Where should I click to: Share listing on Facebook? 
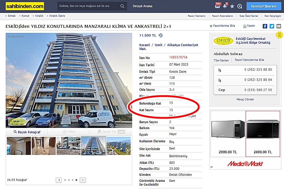click(265, 26)
